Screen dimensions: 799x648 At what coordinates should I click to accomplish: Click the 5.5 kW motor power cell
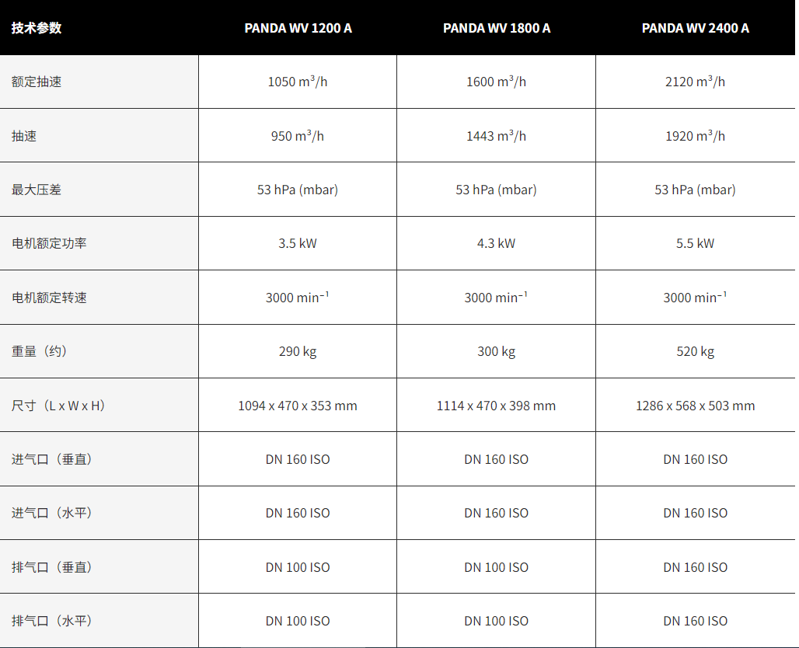click(695, 243)
